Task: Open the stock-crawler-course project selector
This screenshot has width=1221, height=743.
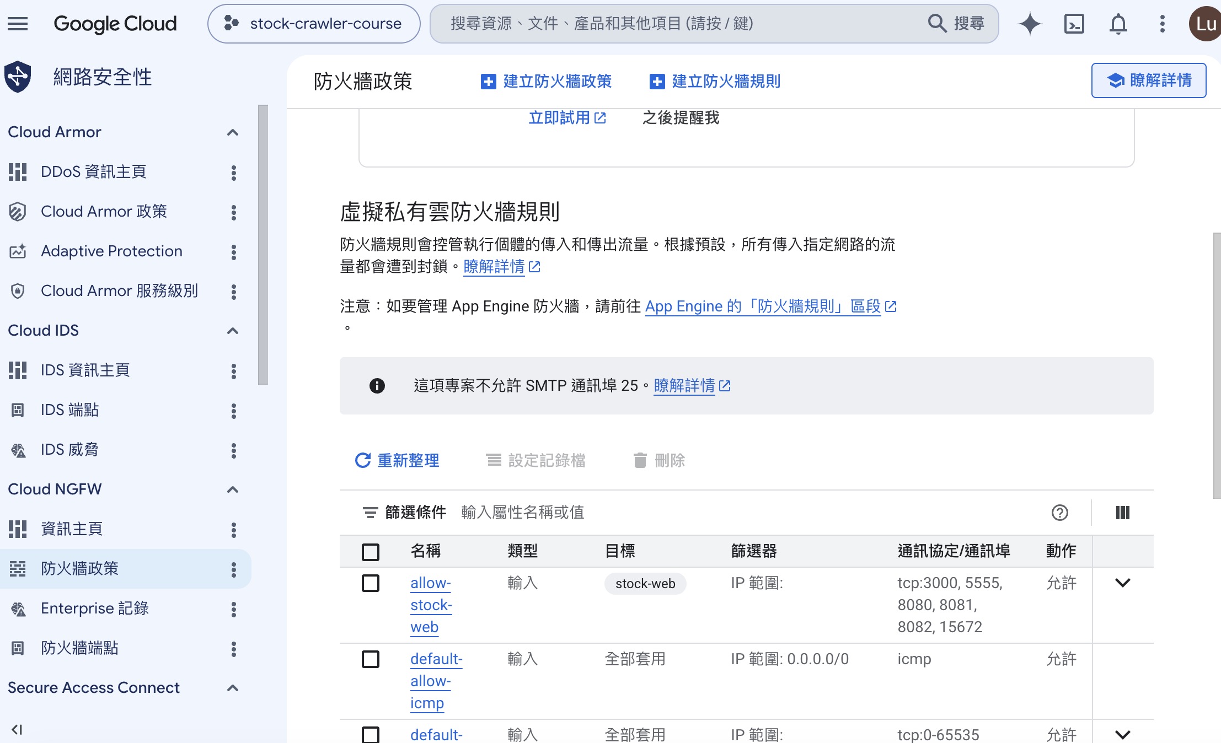Action: [x=314, y=24]
